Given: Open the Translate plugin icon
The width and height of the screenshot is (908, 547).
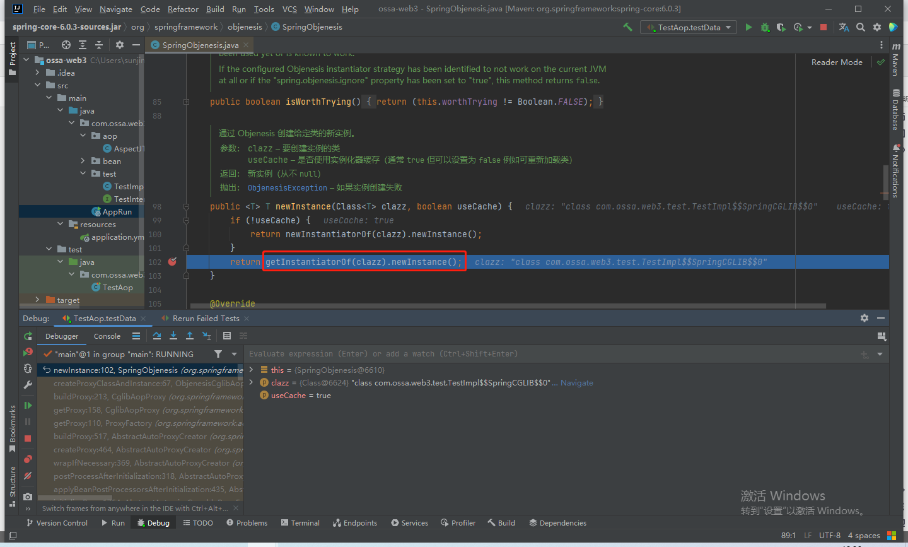Looking at the screenshot, I should [844, 27].
